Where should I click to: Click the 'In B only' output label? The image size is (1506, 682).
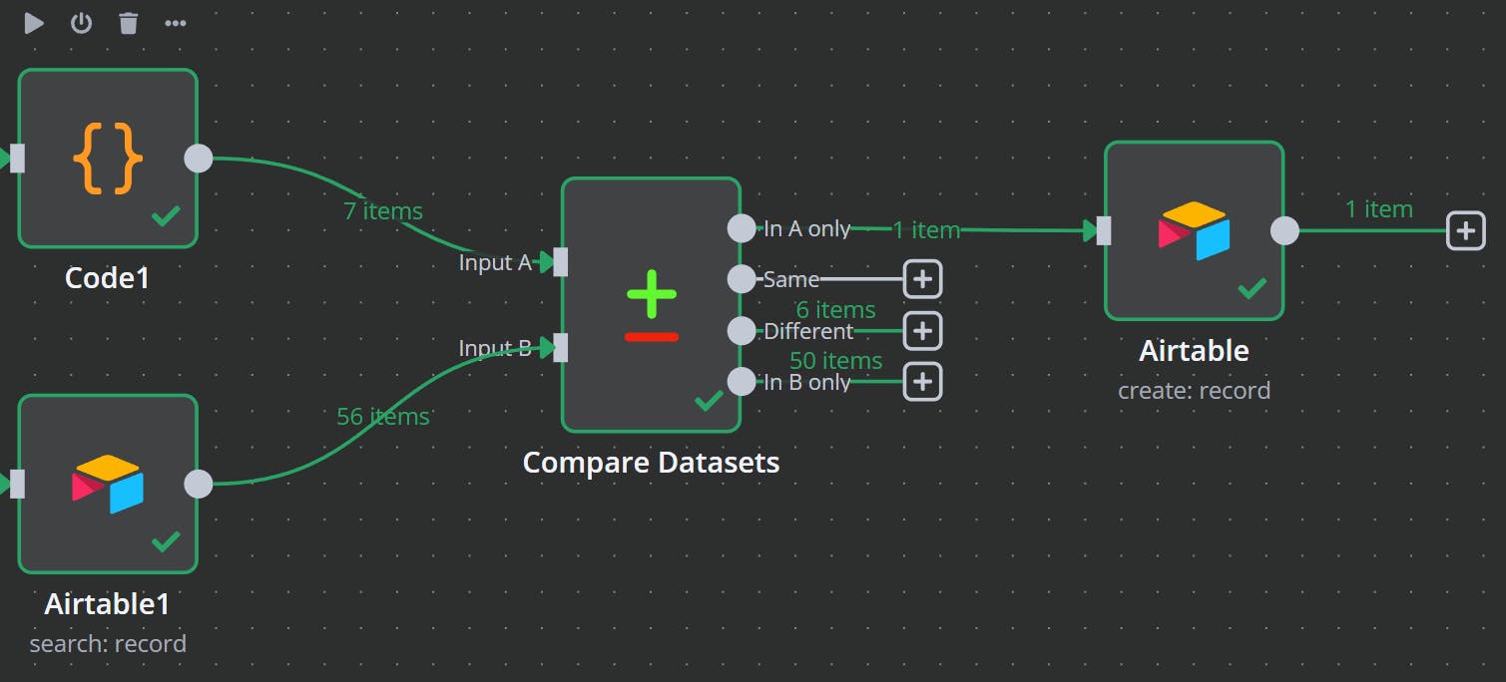(x=807, y=382)
